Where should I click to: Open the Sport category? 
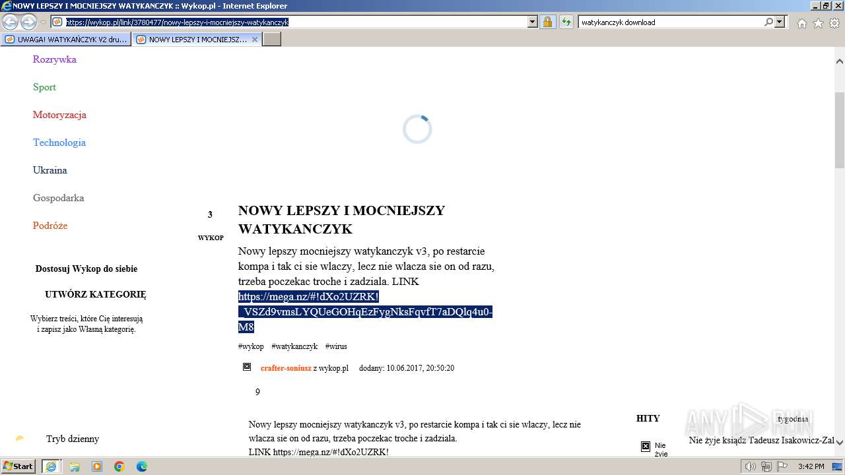[44, 87]
